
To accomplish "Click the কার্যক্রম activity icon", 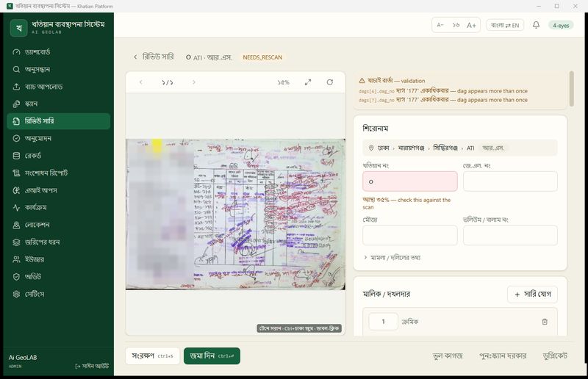I will tap(16, 207).
